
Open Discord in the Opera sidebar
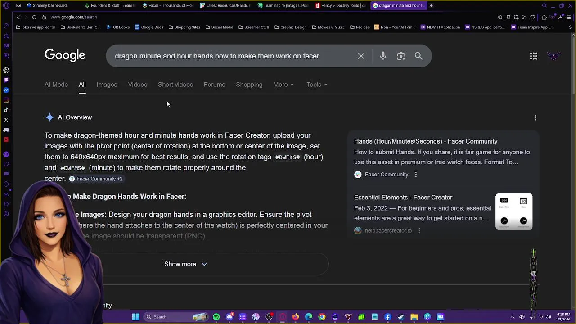click(x=6, y=130)
